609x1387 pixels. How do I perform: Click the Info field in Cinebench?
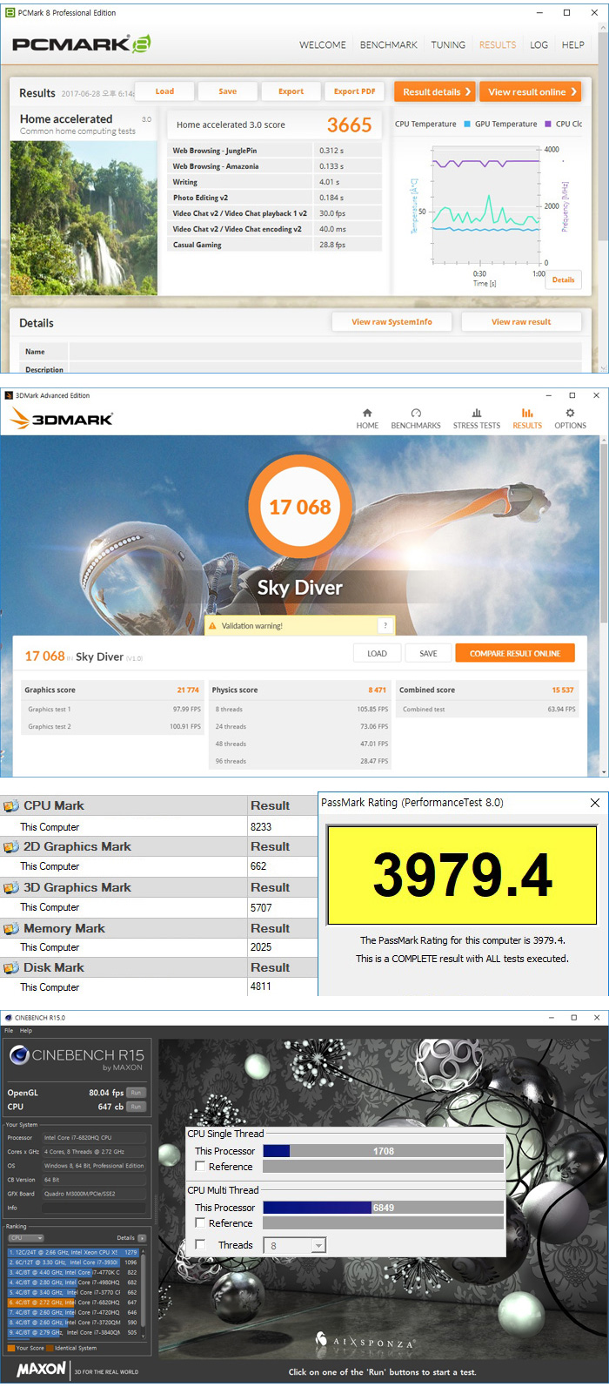pyautogui.click(x=94, y=1208)
